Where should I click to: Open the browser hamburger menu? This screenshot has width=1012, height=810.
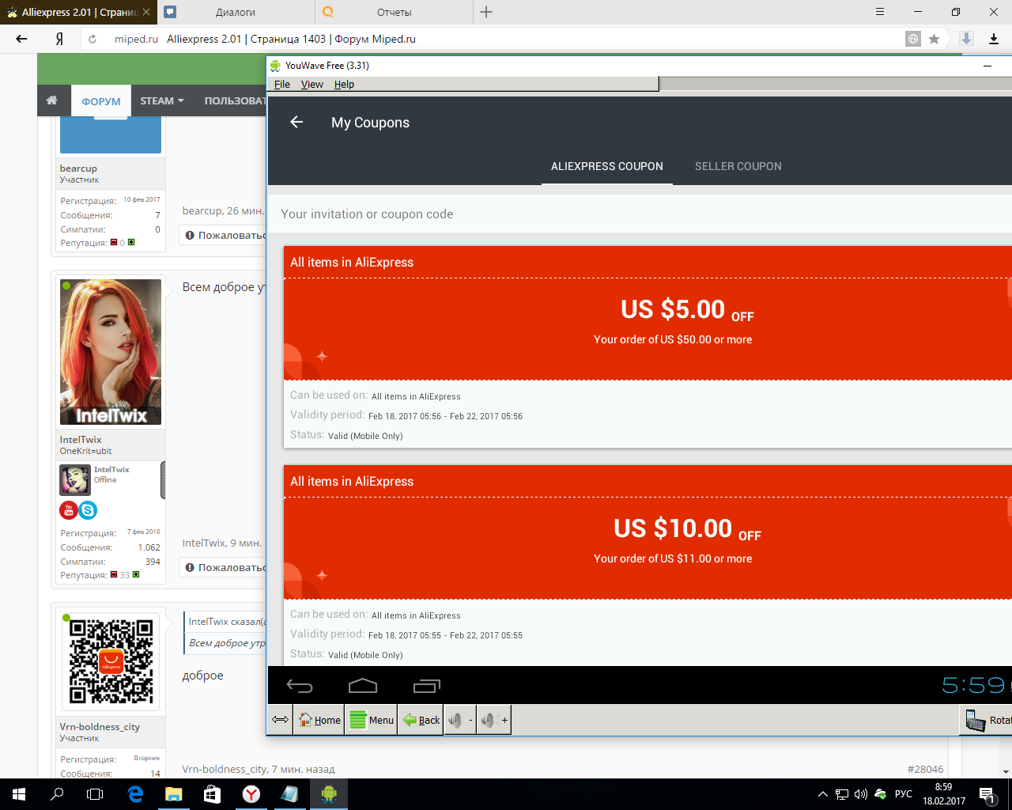[880, 12]
